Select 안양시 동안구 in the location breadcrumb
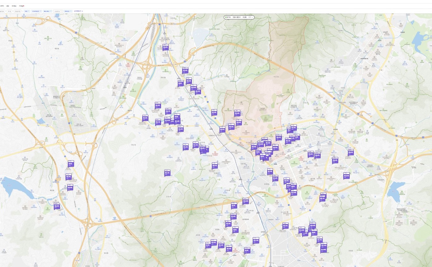Screen dimensions: 432x267 point(237,17)
